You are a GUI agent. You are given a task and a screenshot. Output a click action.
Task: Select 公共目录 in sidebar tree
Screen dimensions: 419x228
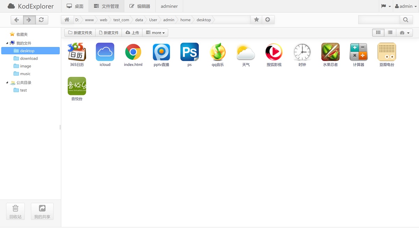(24, 82)
